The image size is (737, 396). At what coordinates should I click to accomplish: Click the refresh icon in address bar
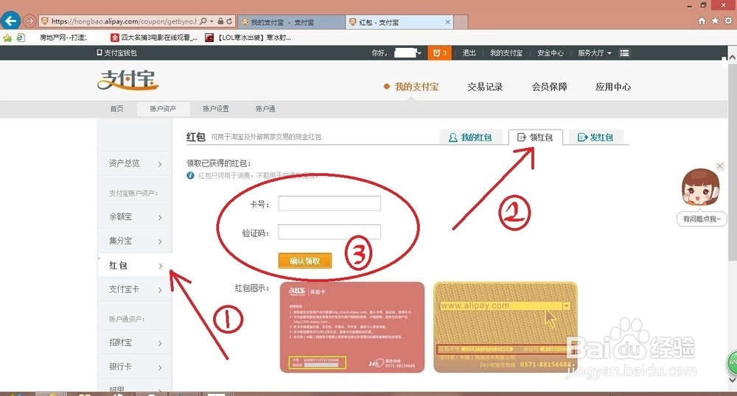point(229,21)
